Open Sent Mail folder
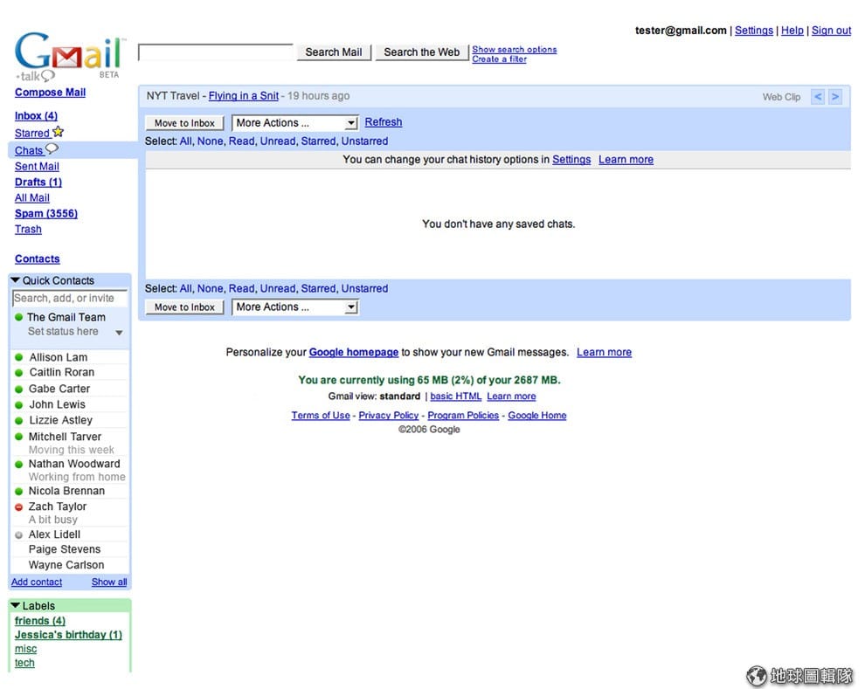The width and height of the screenshot is (865, 689). pyautogui.click(x=37, y=167)
